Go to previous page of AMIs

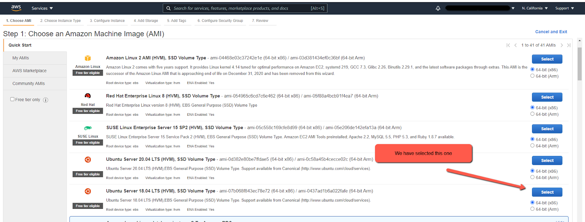point(516,45)
